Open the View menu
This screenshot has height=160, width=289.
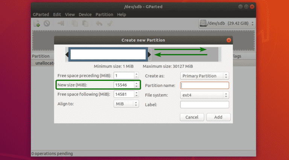70,15
